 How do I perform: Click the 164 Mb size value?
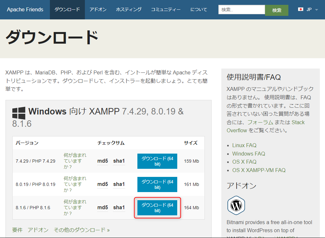(x=191, y=208)
